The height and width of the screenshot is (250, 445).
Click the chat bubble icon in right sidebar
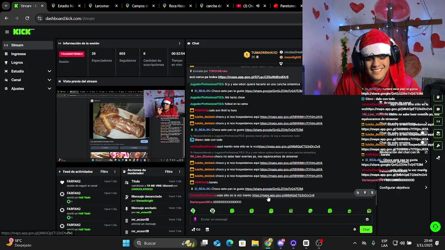tap(438, 109)
